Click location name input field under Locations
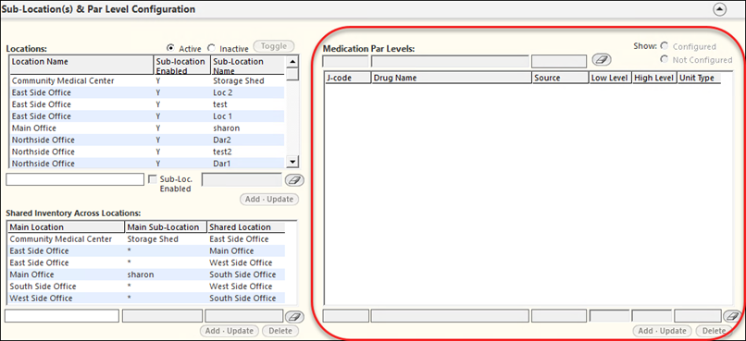Screen dimensions: 746x341 (x=75, y=179)
